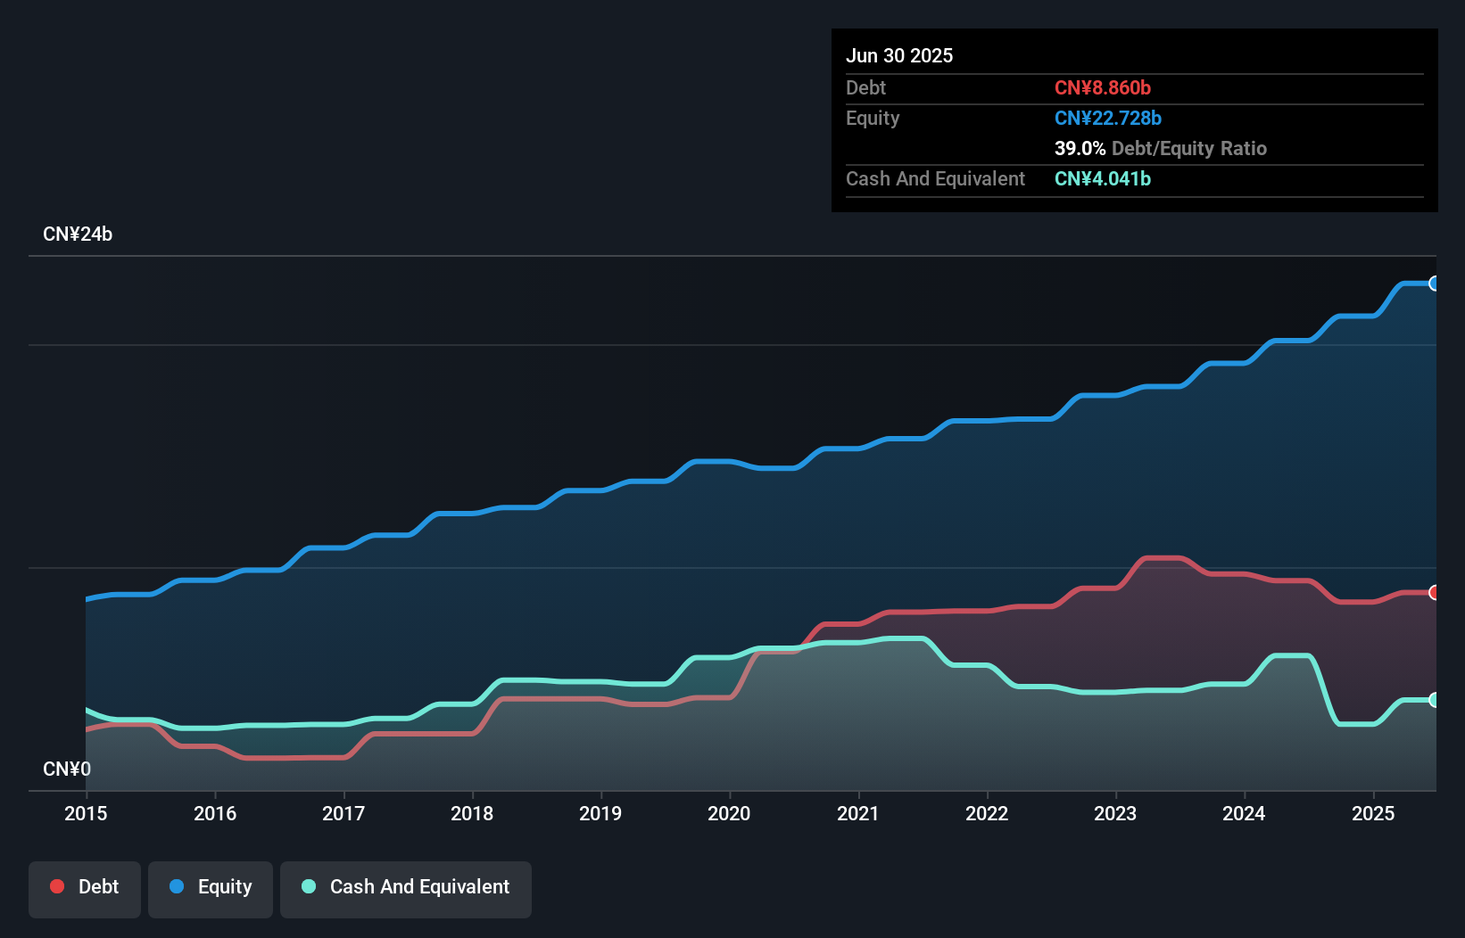Click the red Debt legend dot
This screenshot has height=938, width=1465.
[56, 886]
